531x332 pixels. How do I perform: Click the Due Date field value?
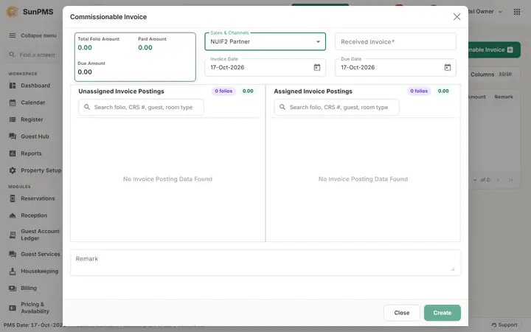(x=358, y=67)
